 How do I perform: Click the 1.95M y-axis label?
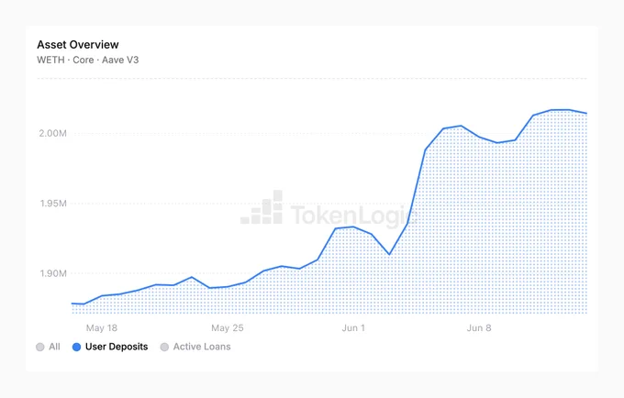(x=53, y=204)
